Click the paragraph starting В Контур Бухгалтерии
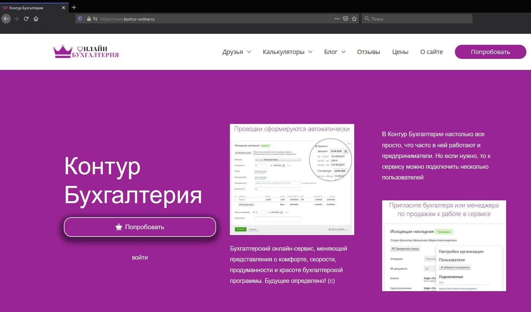 pos(436,156)
